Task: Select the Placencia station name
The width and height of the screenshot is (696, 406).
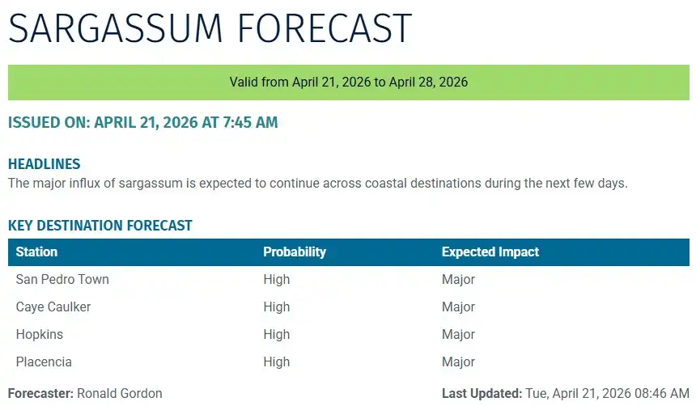Action: click(x=44, y=362)
